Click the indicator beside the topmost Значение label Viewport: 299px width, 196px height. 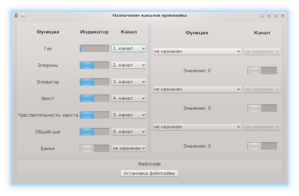click(x=262, y=71)
